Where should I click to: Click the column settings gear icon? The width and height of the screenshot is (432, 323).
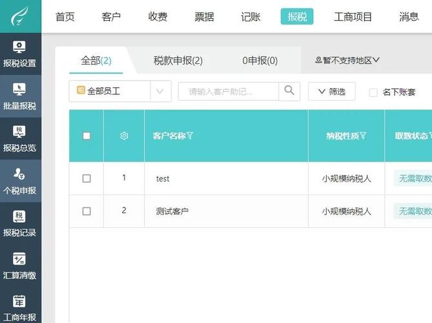124,136
